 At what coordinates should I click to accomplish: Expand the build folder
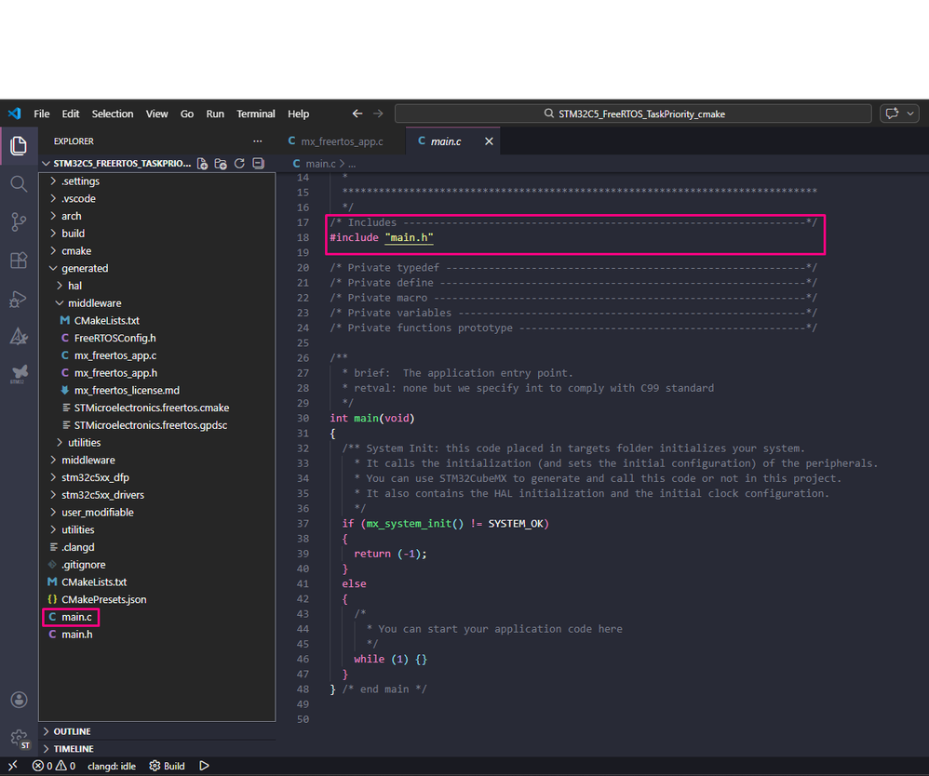coord(157,234)
